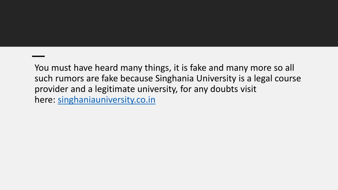Click the word "all" ending the first line
Viewport: 338px width, 190px height.
[289, 68]
